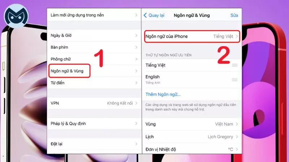Select English in preferred language list
The image size is (289, 162).
tap(192, 79)
